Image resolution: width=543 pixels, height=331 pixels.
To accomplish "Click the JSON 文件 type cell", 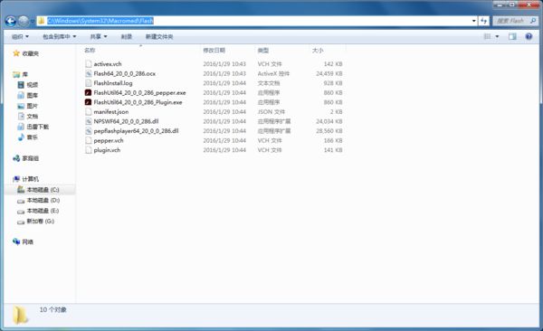I will 271,112.
